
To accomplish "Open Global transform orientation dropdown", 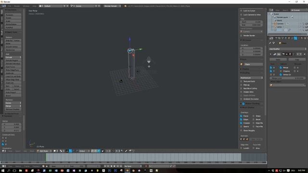I will tap(84, 151).
